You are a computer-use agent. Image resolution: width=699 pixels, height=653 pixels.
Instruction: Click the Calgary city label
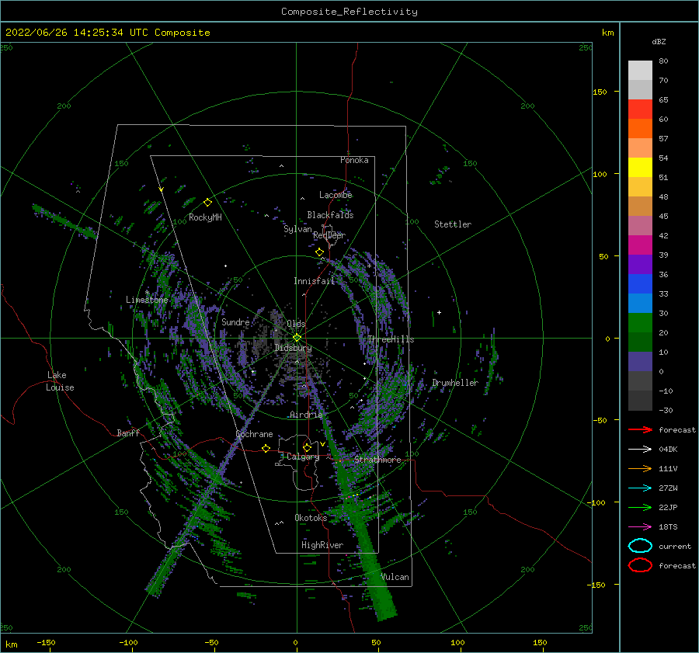(x=303, y=457)
